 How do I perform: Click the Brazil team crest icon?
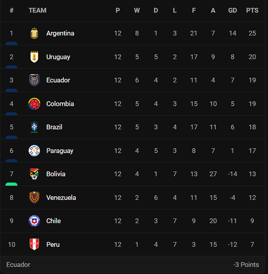(34, 127)
